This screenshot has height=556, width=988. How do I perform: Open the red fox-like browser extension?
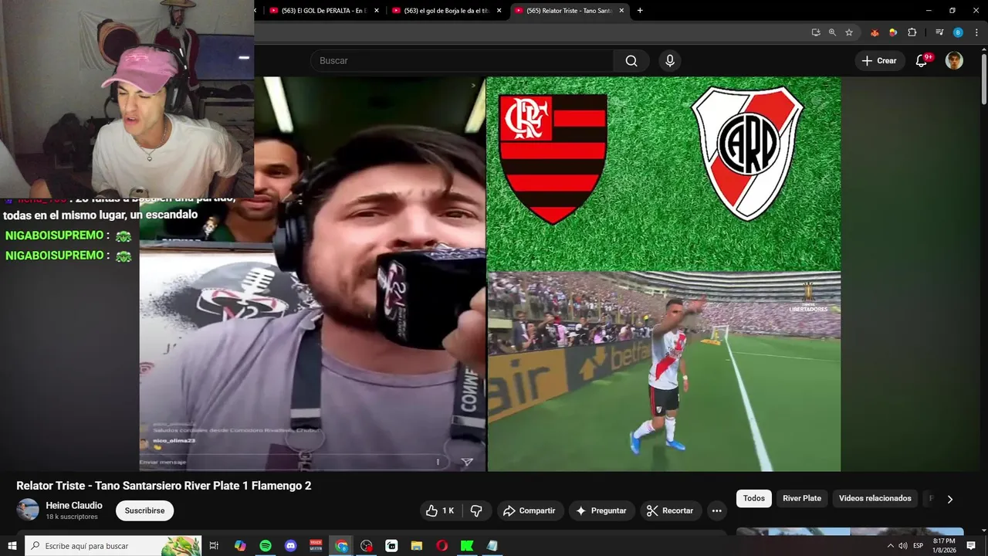(875, 32)
